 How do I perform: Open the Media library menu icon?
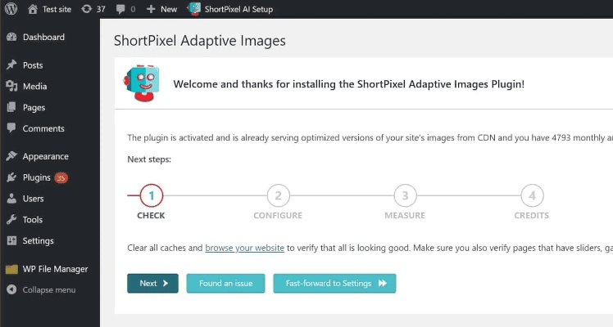point(11,87)
